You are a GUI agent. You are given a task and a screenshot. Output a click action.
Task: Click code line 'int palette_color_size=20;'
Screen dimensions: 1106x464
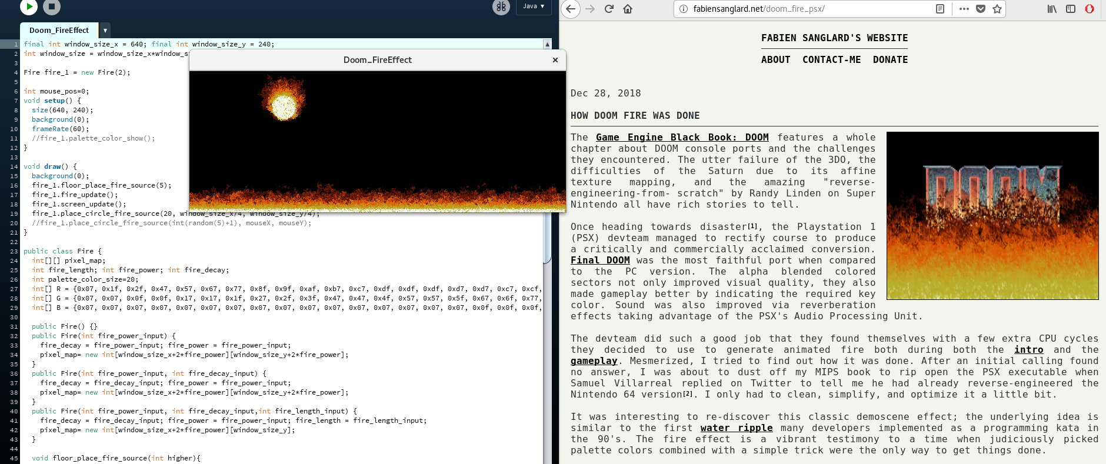coord(85,279)
